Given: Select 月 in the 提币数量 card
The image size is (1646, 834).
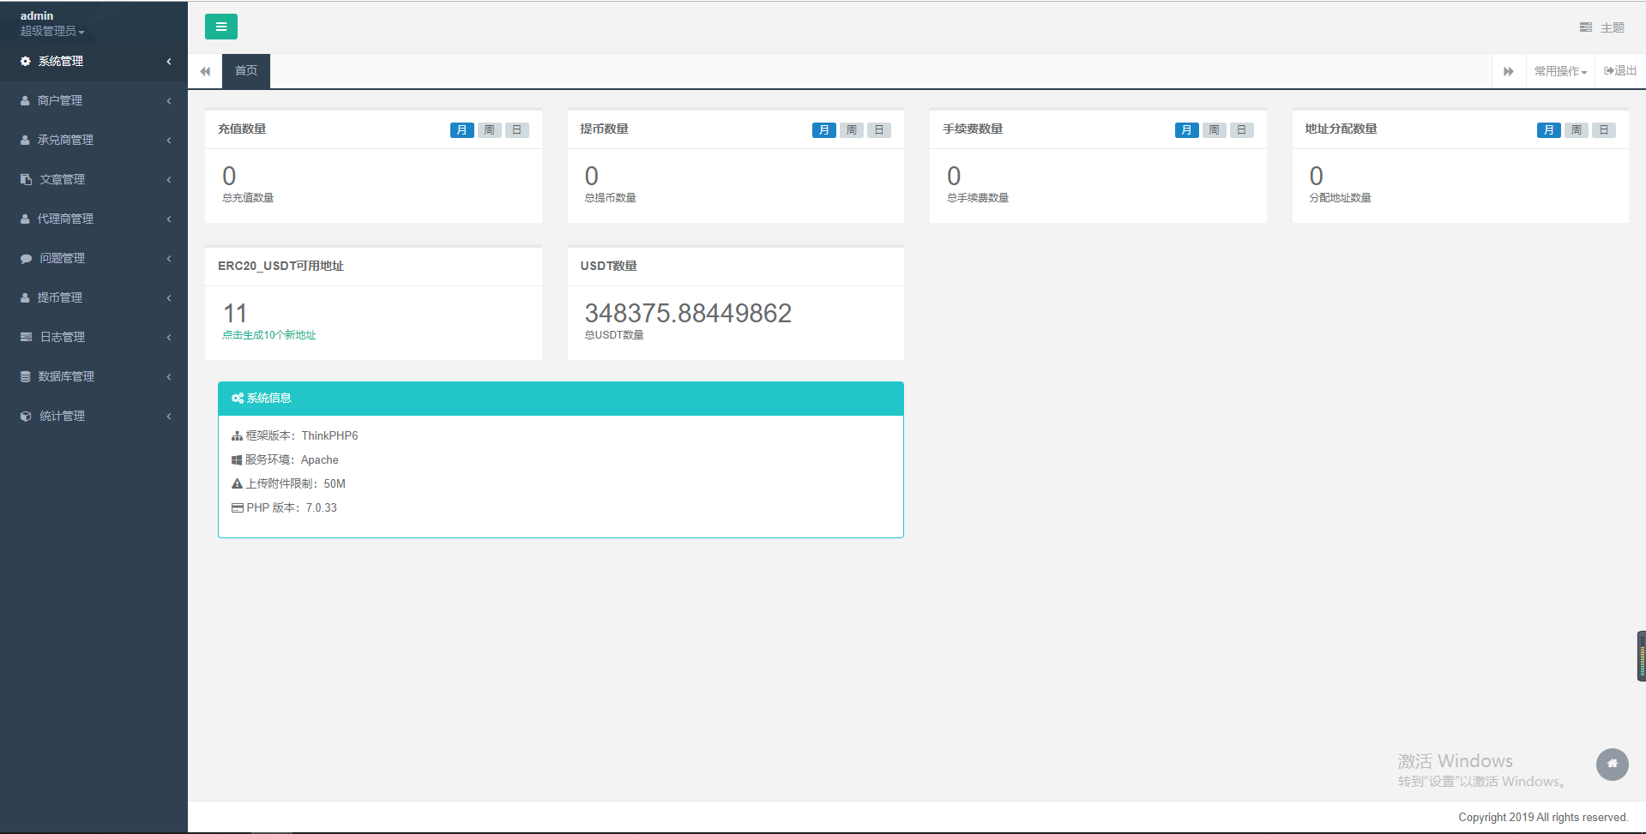Looking at the screenshot, I should 823,130.
